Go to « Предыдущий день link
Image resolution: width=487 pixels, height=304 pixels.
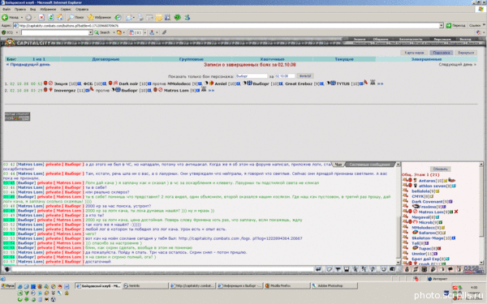click(28, 65)
